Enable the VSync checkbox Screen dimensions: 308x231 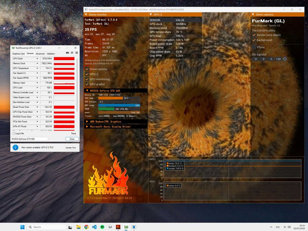click(x=254, y=47)
